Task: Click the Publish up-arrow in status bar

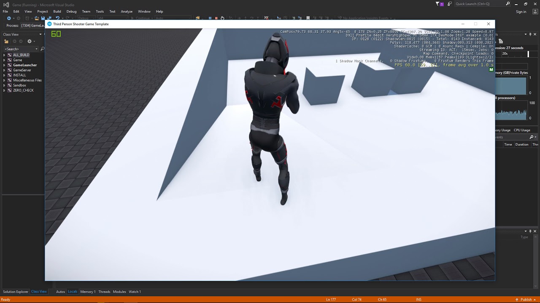Action: coord(517,300)
